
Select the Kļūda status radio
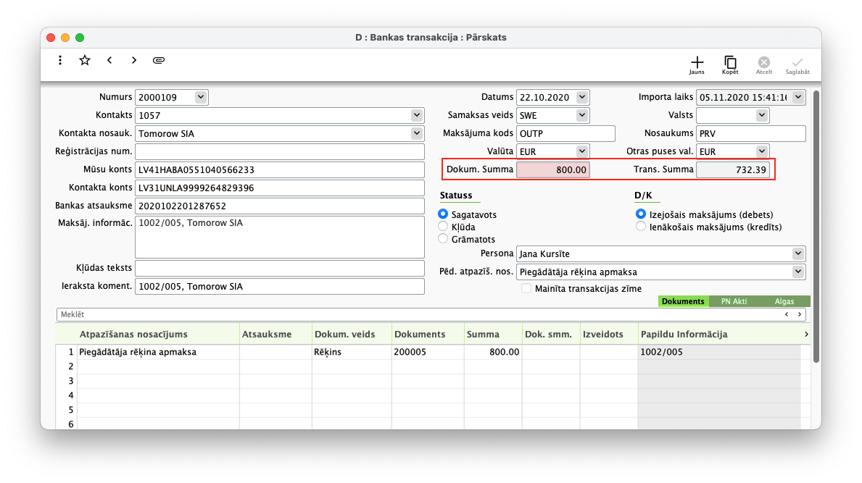pos(443,227)
